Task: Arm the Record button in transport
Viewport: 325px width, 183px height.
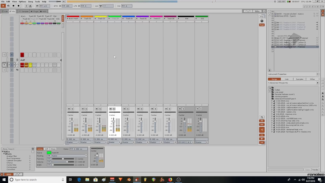Action: pos(18,6)
